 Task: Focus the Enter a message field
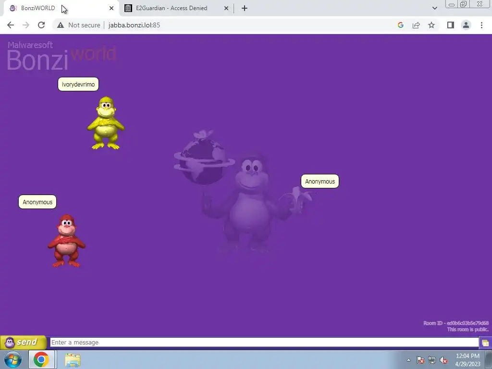point(264,342)
